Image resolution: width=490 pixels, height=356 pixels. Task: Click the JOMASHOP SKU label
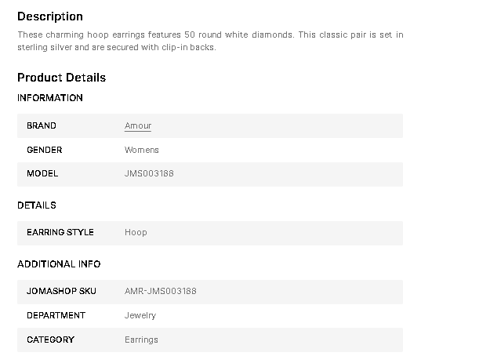pyautogui.click(x=61, y=291)
